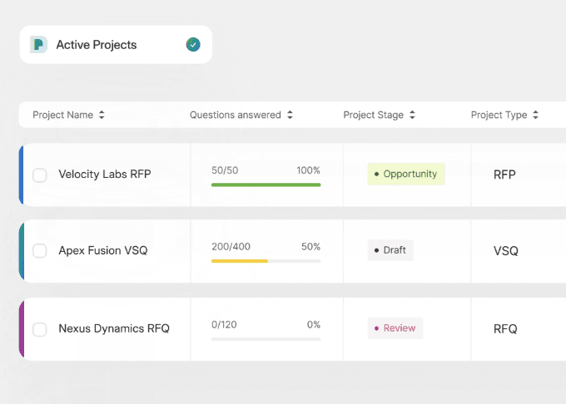Screen dimensions: 566x404
Task: Click the Project Name column header
Action: pos(62,116)
